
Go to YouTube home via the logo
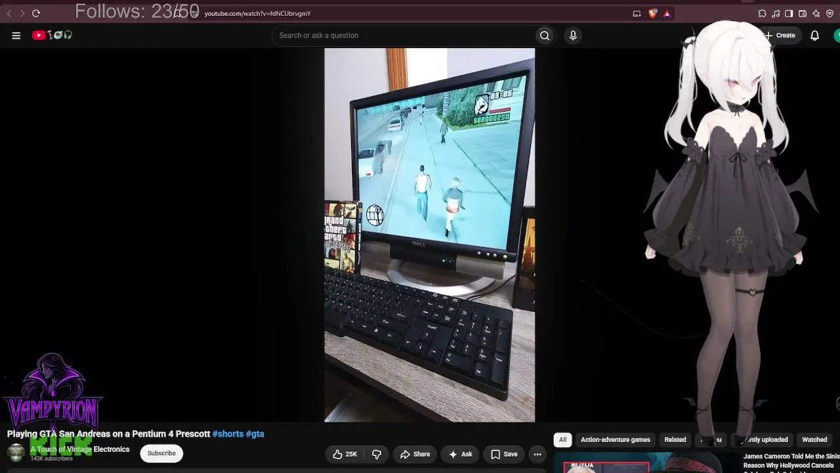[x=52, y=35]
